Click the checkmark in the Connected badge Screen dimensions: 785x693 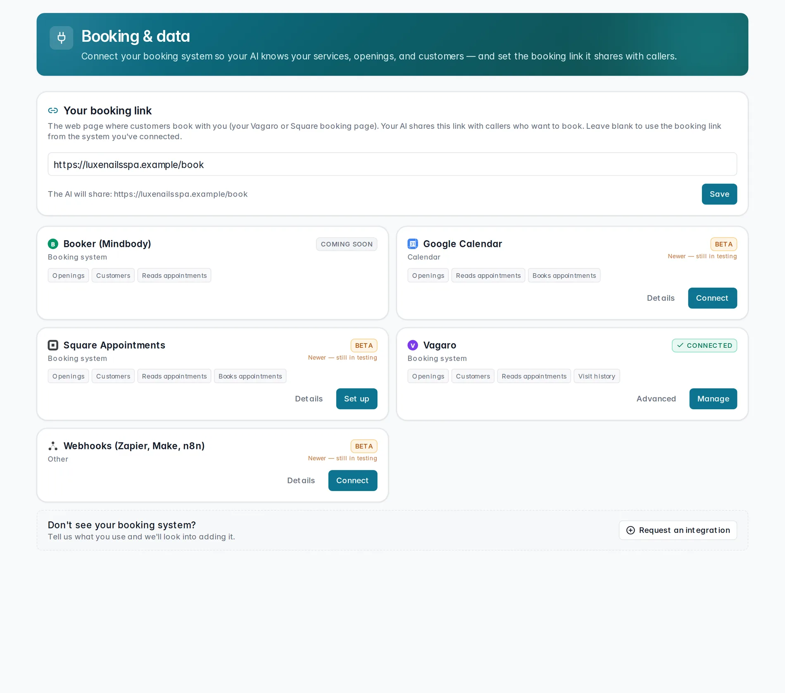(x=680, y=345)
